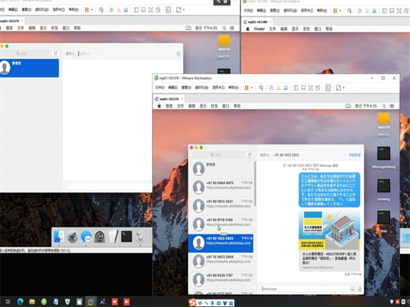Open System Preferences gear in the Dock
Screen dimensions: 410x307
click(x=100, y=237)
